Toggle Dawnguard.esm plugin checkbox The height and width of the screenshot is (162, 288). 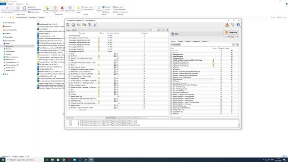click(171, 54)
